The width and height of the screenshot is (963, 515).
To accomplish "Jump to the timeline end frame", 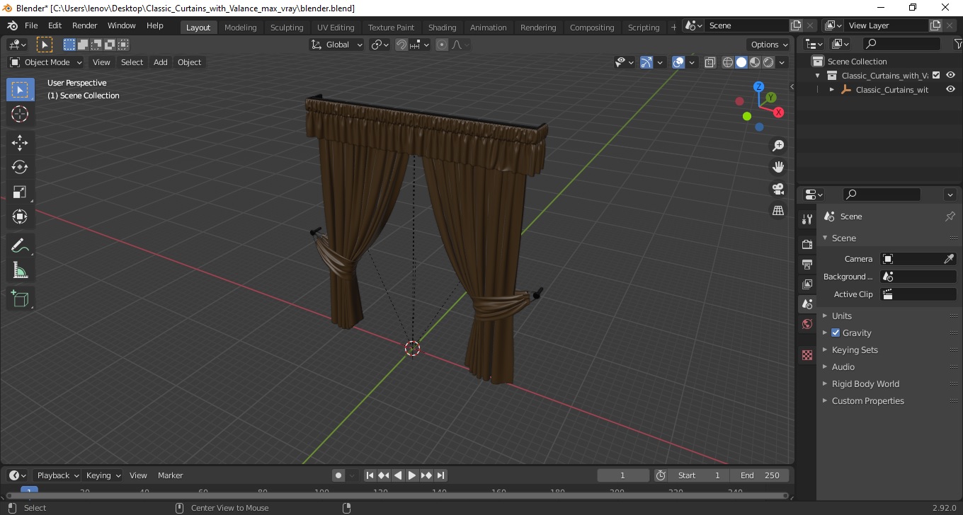I will [x=440, y=475].
